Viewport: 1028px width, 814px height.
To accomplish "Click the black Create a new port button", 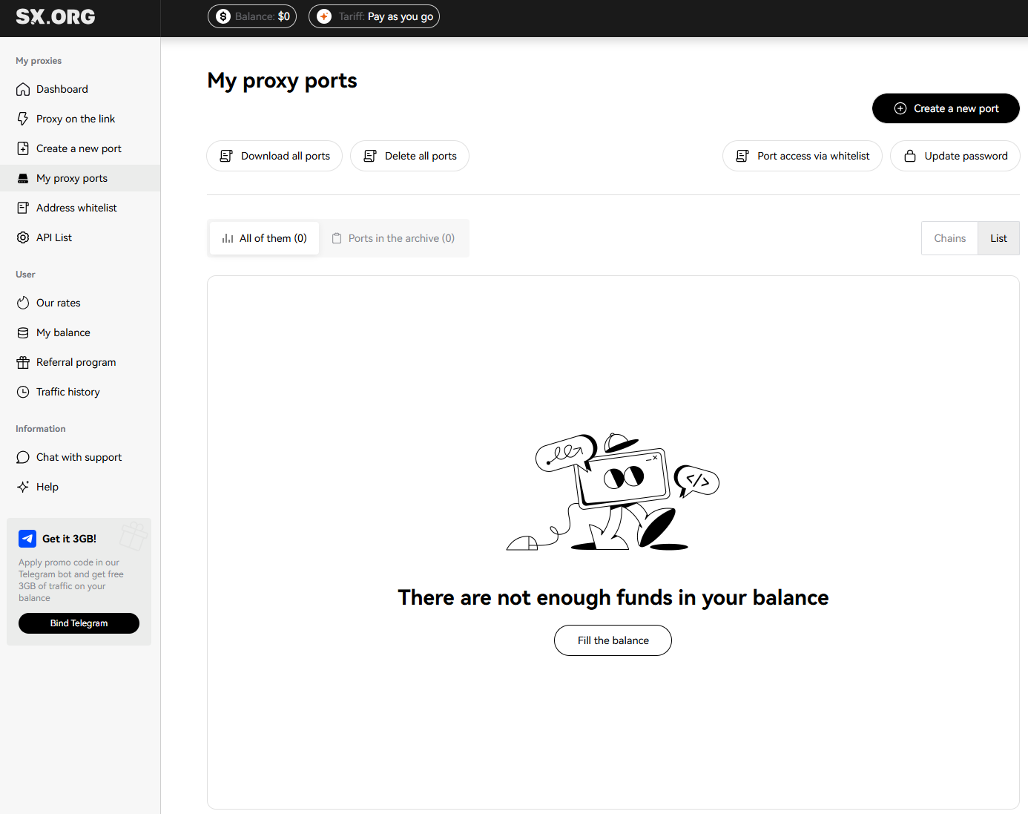I will (946, 108).
